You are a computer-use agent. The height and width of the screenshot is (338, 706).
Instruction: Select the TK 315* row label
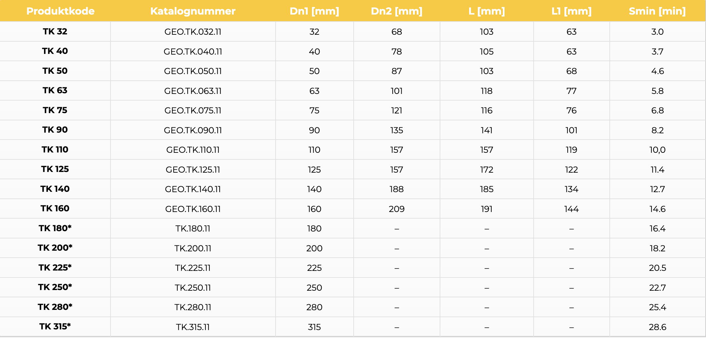click(x=55, y=326)
